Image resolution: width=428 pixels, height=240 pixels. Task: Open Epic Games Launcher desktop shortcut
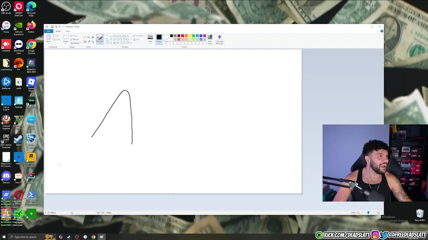(x=6, y=141)
